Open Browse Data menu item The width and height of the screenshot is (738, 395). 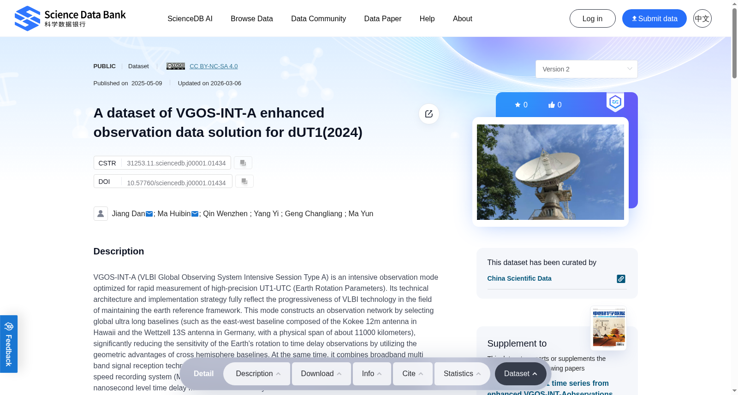pyautogui.click(x=252, y=18)
